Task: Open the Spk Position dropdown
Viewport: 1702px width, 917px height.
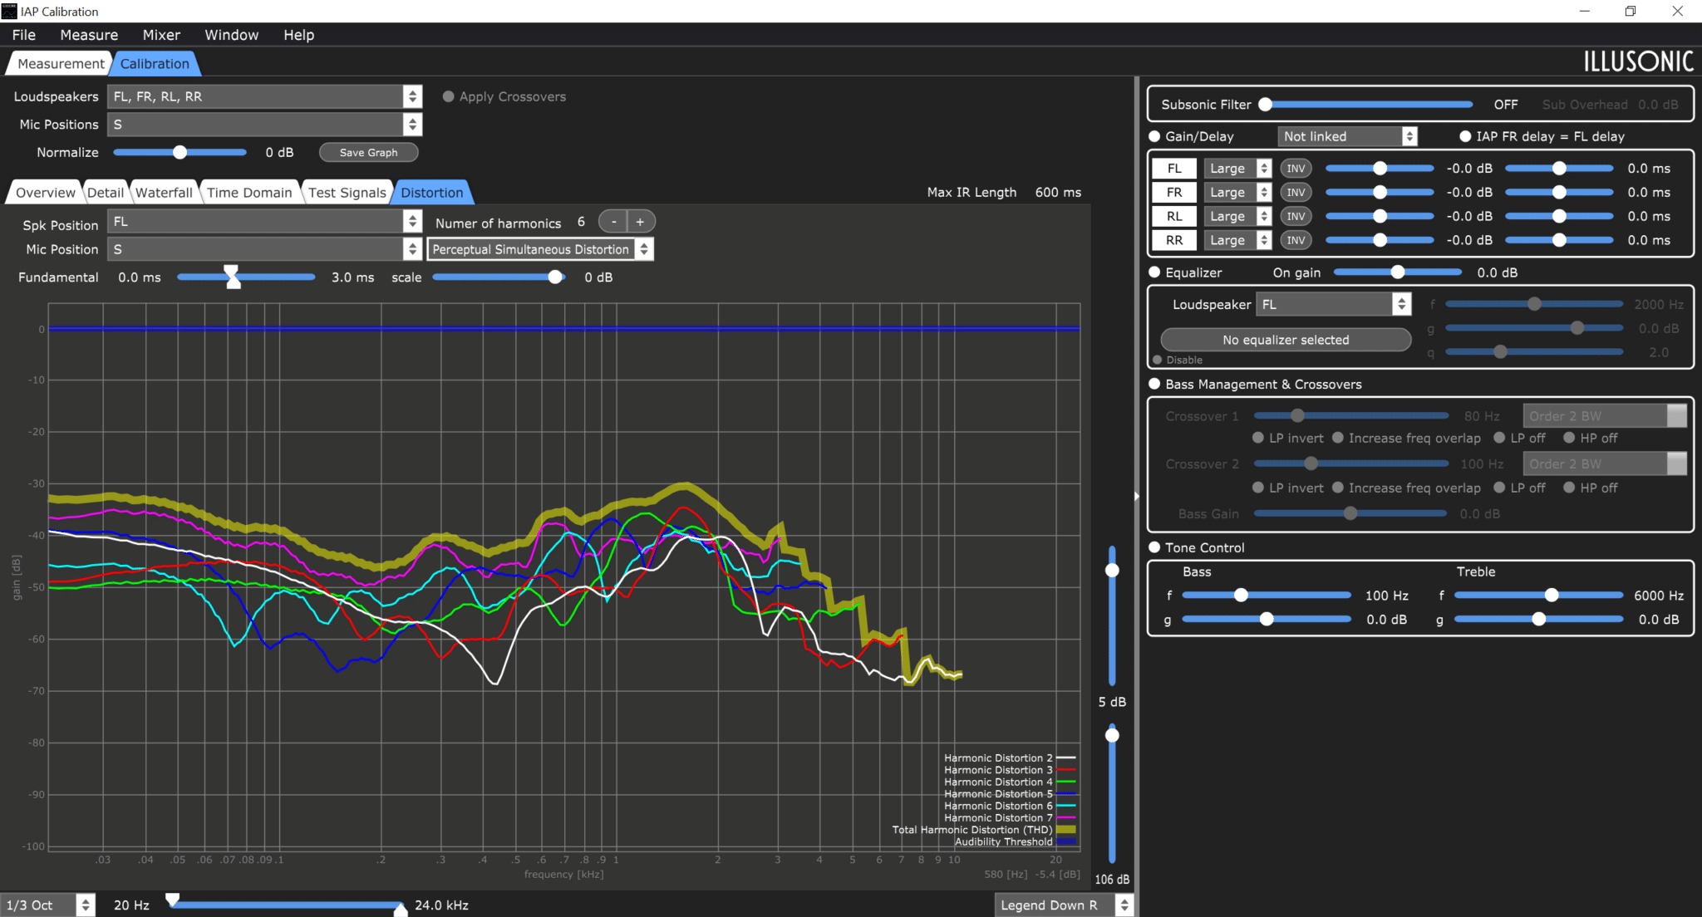Action: click(x=264, y=222)
